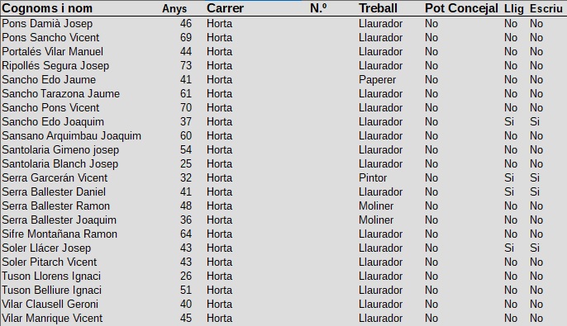Viewport: 567px width, 326px height.
Task: Select the 'Treball' column header
Action: point(378,8)
